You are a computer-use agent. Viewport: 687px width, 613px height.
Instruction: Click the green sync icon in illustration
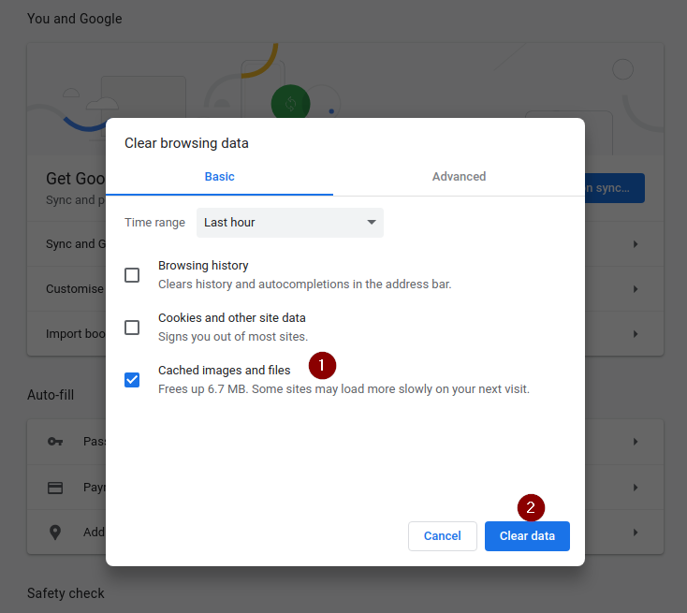coord(290,103)
